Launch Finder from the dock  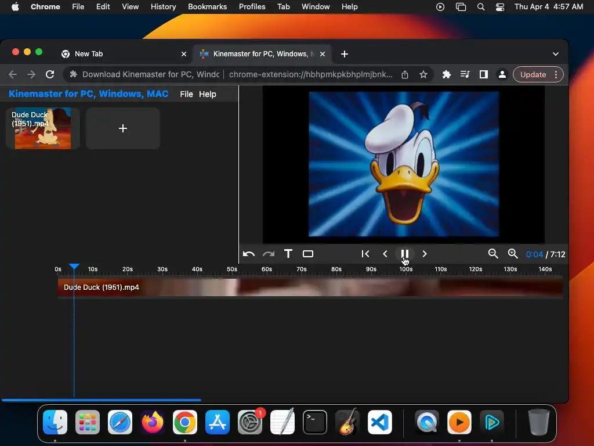55,422
